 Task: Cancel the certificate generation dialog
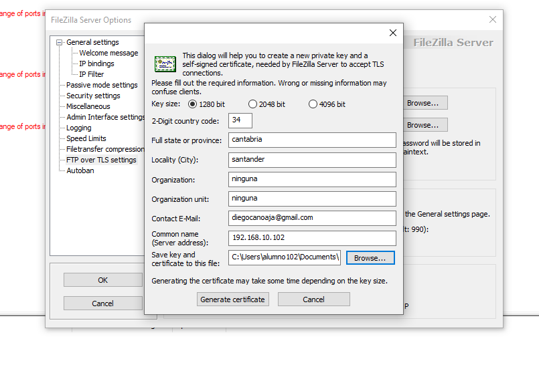click(x=314, y=299)
